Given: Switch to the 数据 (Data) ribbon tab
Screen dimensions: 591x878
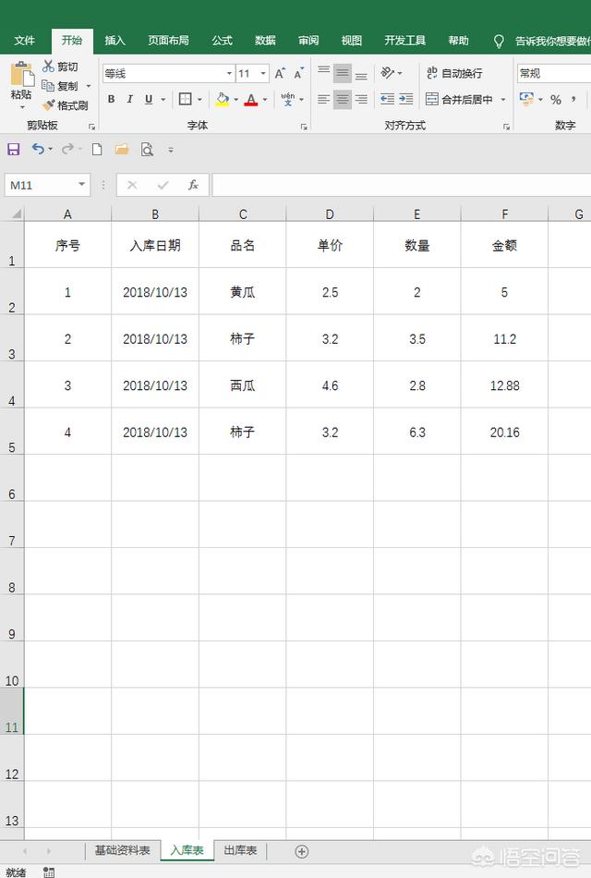Looking at the screenshot, I should click(x=265, y=41).
